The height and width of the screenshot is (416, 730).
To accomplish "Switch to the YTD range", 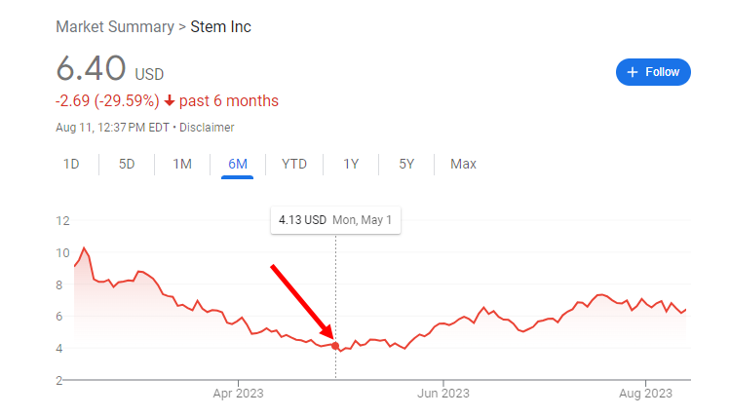I will click(x=294, y=164).
